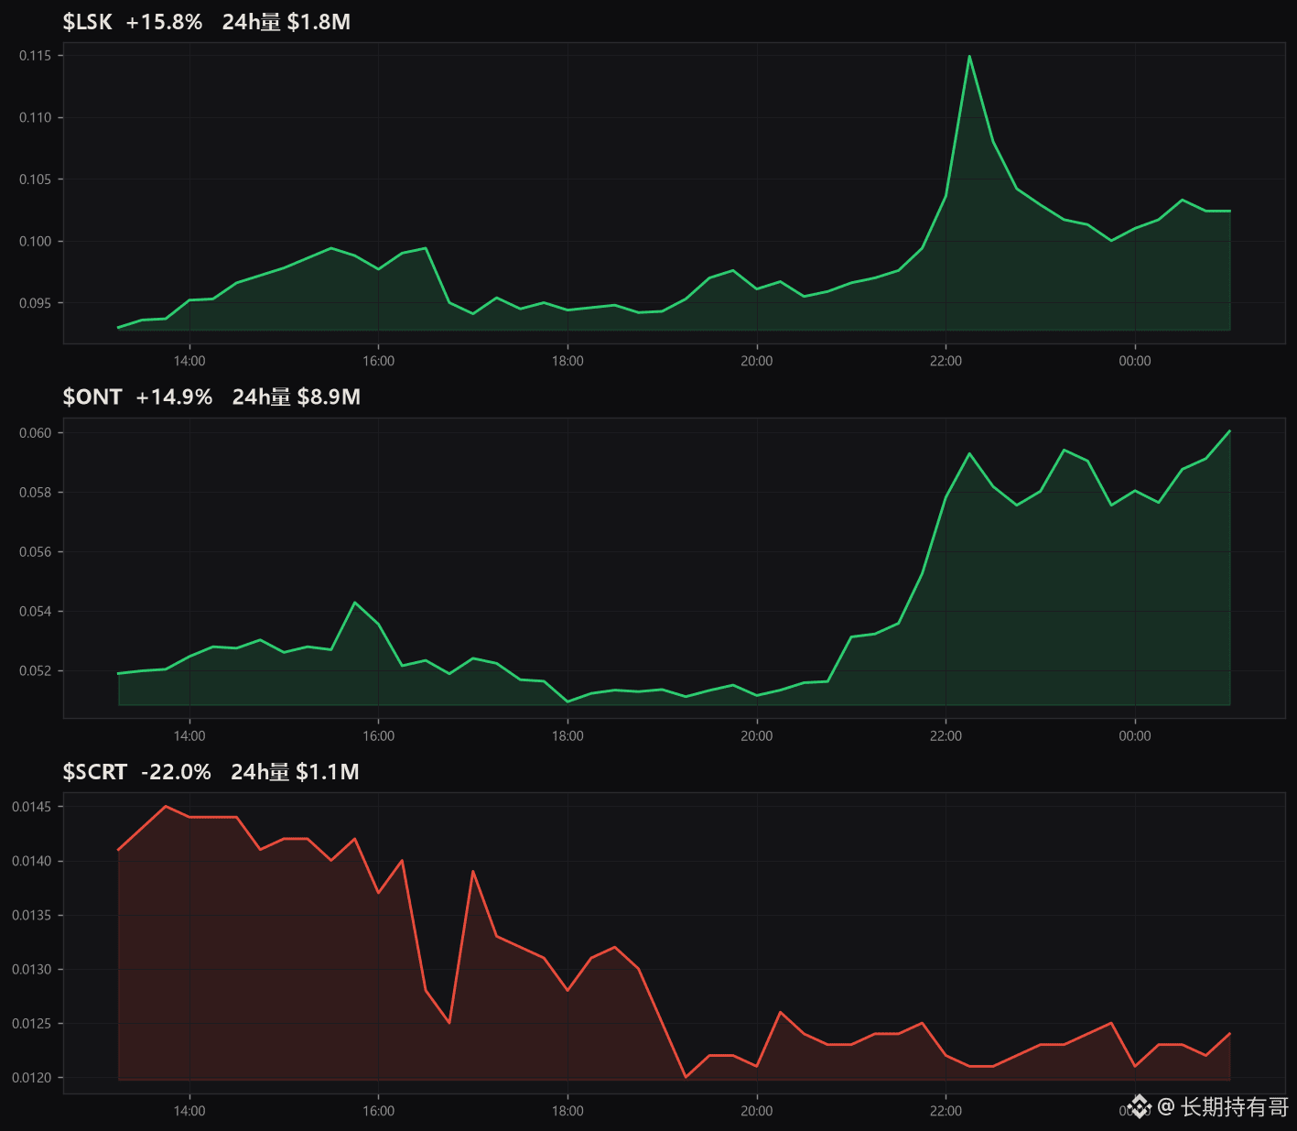The height and width of the screenshot is (1131, 1297).
Task: Click the +15.8% change value
Action: click(x=164, y=22)
